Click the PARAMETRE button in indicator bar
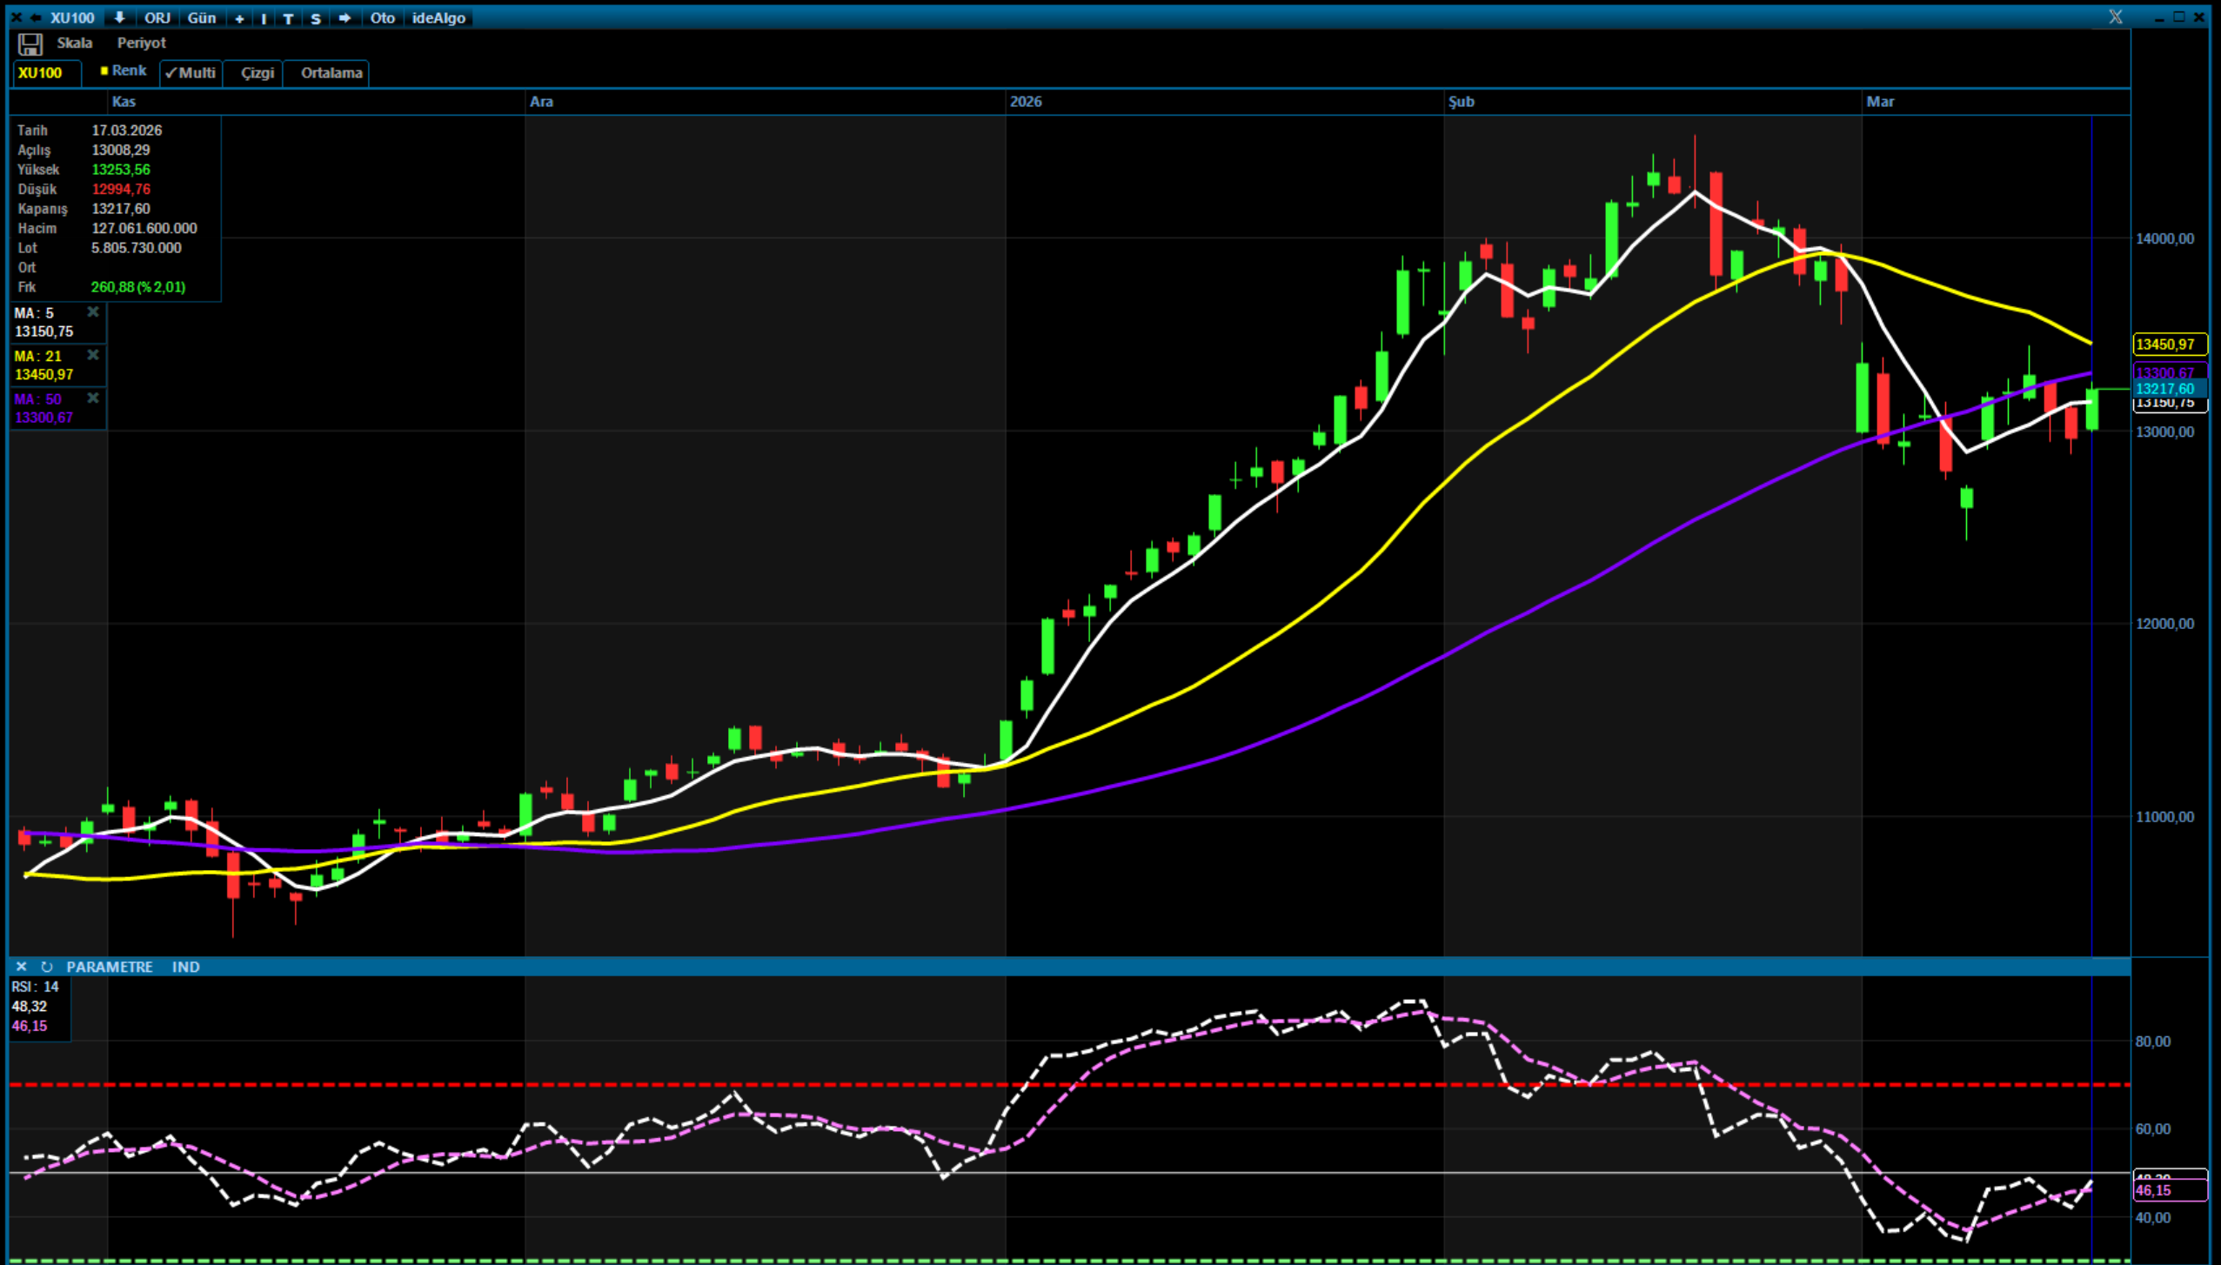 109,967
